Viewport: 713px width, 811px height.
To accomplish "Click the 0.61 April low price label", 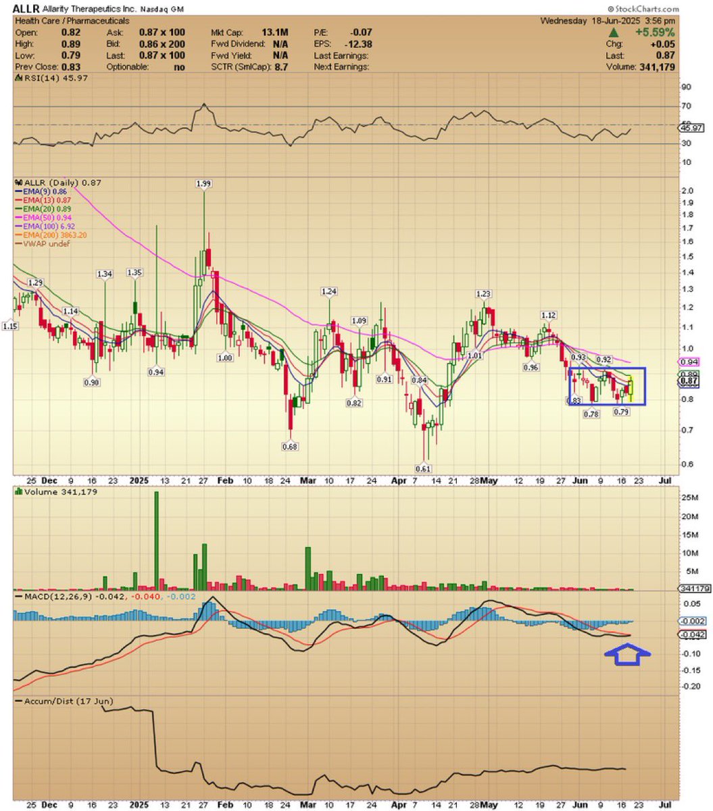I will tap(423, 468).
